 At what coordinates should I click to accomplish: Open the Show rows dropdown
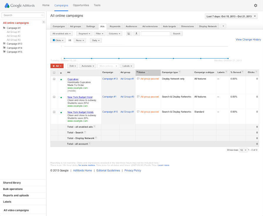[243, 150]
